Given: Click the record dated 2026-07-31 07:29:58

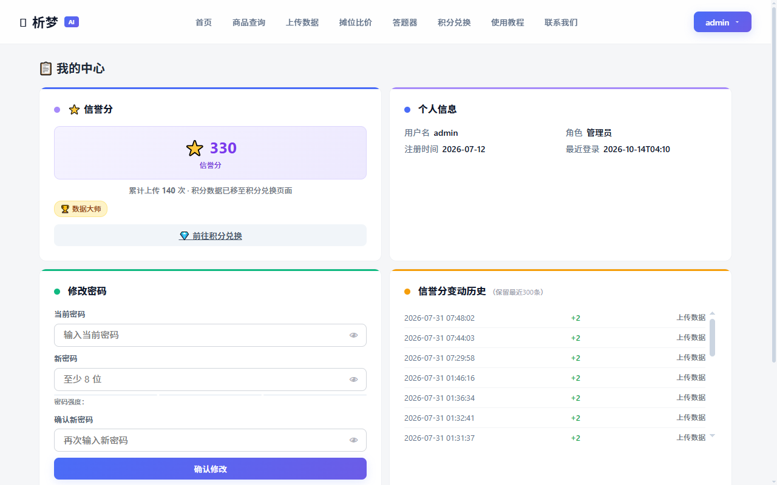Looking at the screenshot, I should [x=555, y=358].
